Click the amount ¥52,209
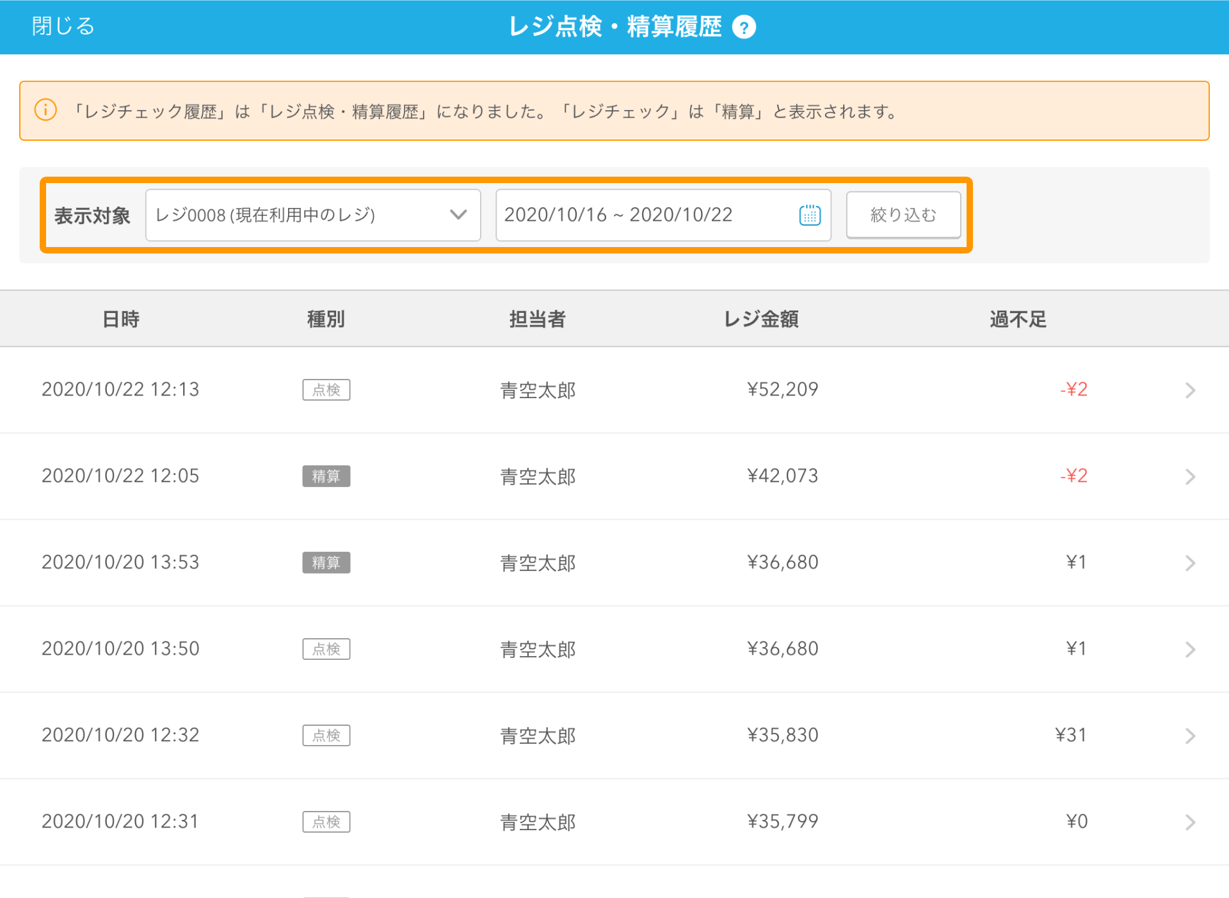This screenshot has height=898, width=1229. 783,389
